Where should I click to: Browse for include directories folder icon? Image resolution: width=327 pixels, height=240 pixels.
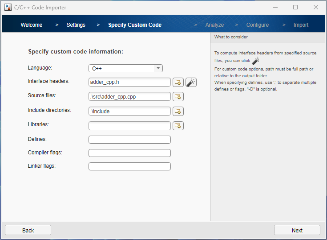[x=178, y=111]
